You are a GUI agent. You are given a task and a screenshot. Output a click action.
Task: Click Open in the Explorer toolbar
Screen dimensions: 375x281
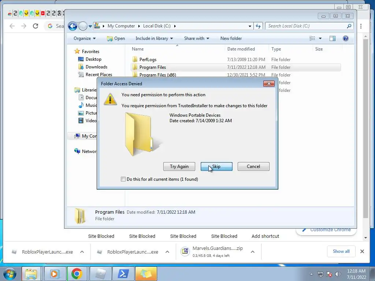tap(116, 38)
